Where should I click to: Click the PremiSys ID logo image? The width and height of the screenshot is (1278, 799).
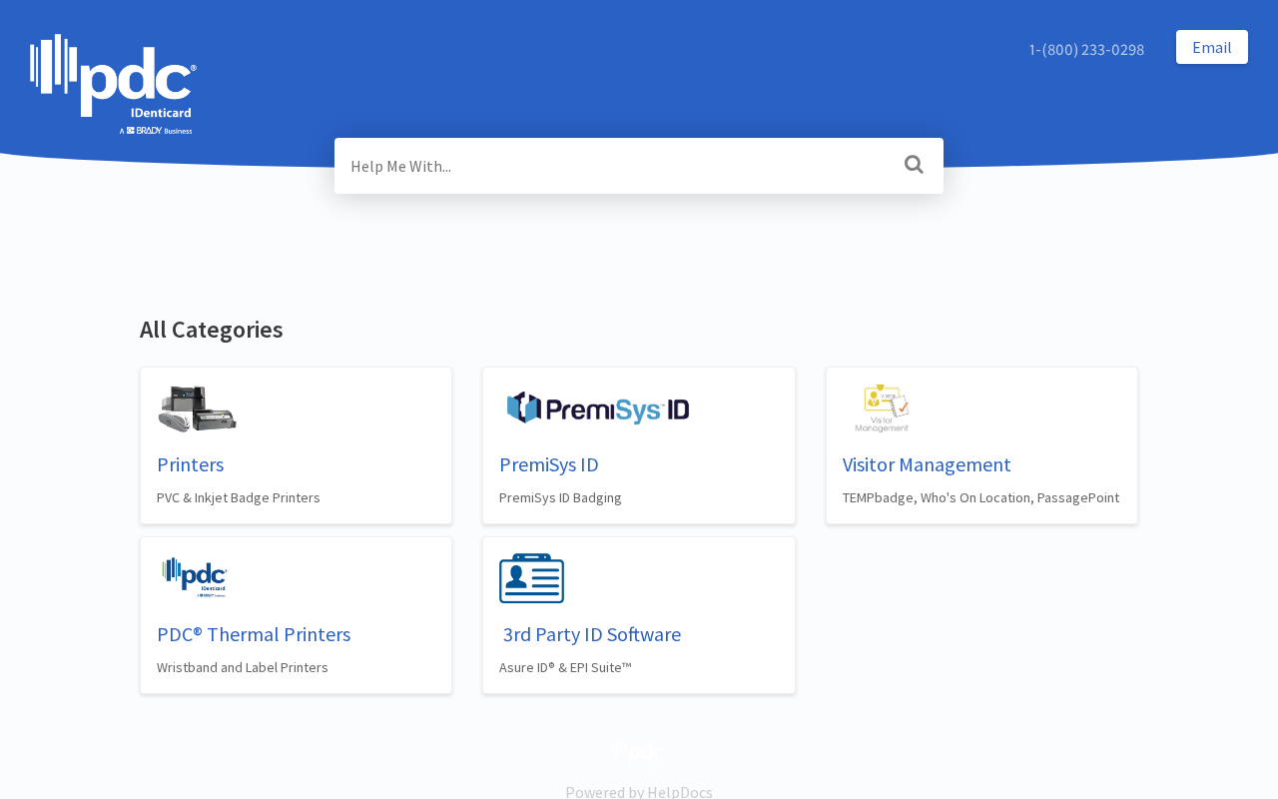click(x=597, y=408)
